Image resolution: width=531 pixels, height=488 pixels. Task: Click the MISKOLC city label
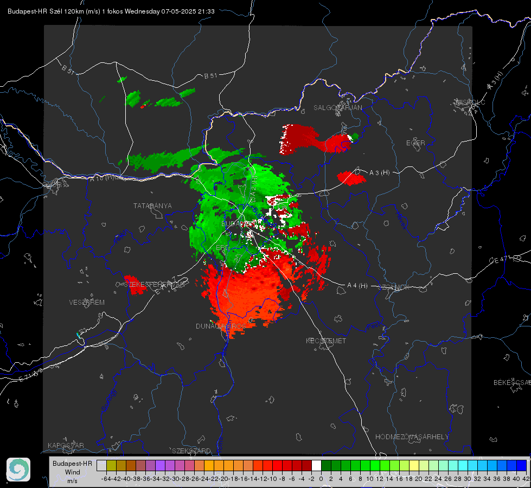point(471,102)
